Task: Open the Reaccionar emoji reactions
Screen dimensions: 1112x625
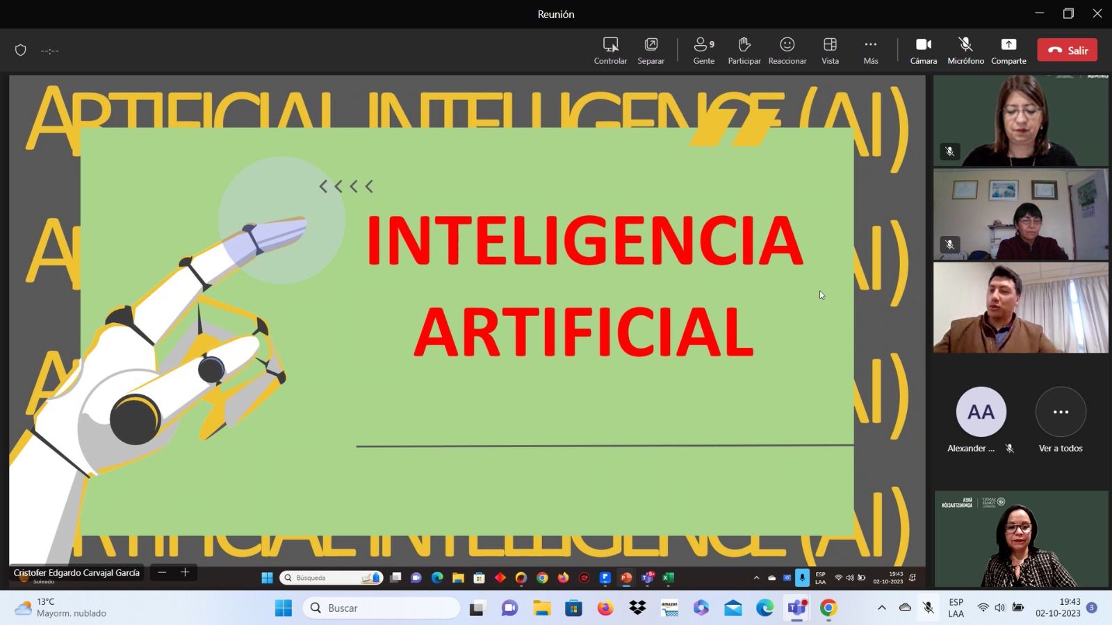Action: click(787, 51)
